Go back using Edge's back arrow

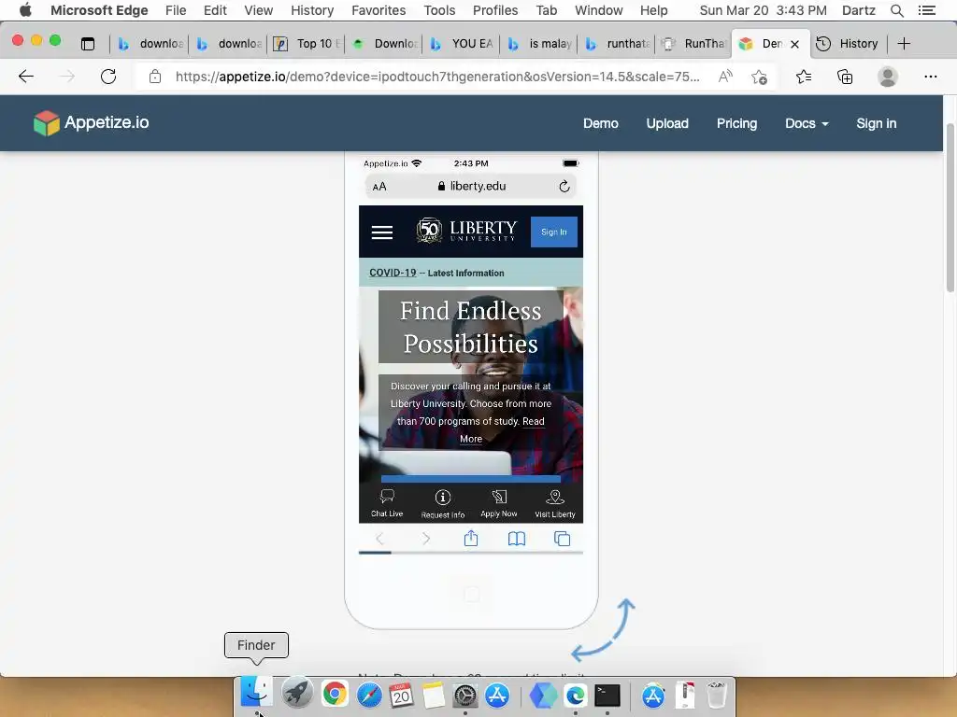(x=26, y=77)
